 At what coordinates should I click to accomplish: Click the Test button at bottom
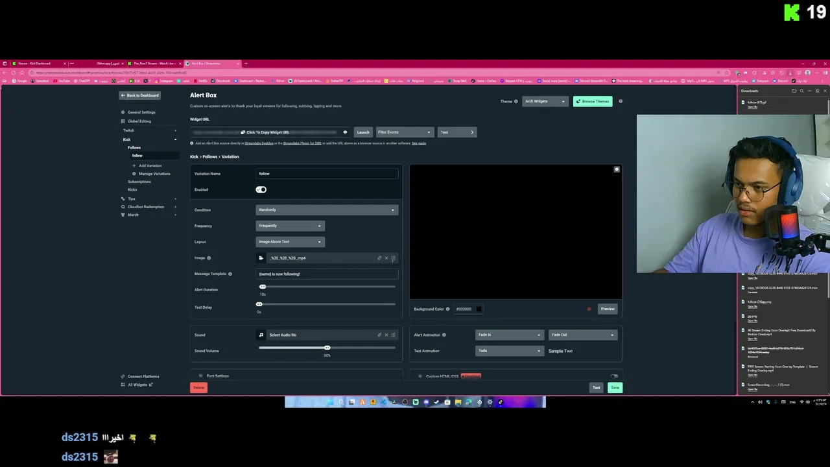597,388
